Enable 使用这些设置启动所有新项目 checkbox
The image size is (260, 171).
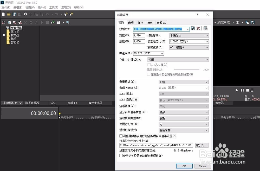point(121,156)
